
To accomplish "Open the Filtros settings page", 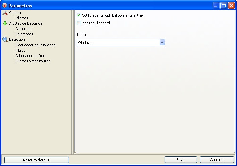I will pyautogui.click(x=20, y=50).
